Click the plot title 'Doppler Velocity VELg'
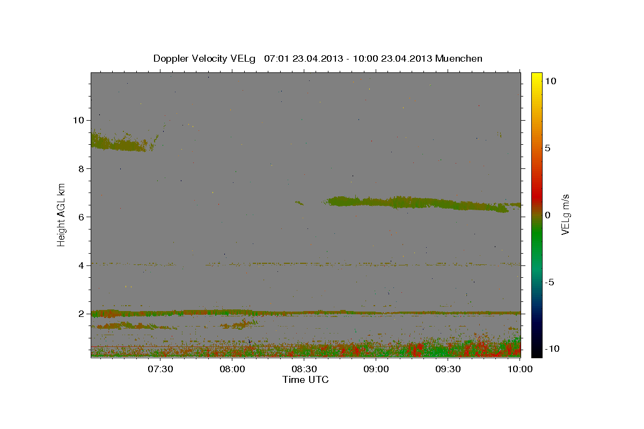 pos(205,58)
